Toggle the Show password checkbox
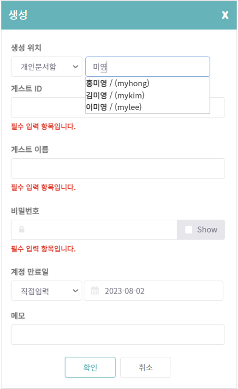Screen dimensions: 238x389 point(189,230)
